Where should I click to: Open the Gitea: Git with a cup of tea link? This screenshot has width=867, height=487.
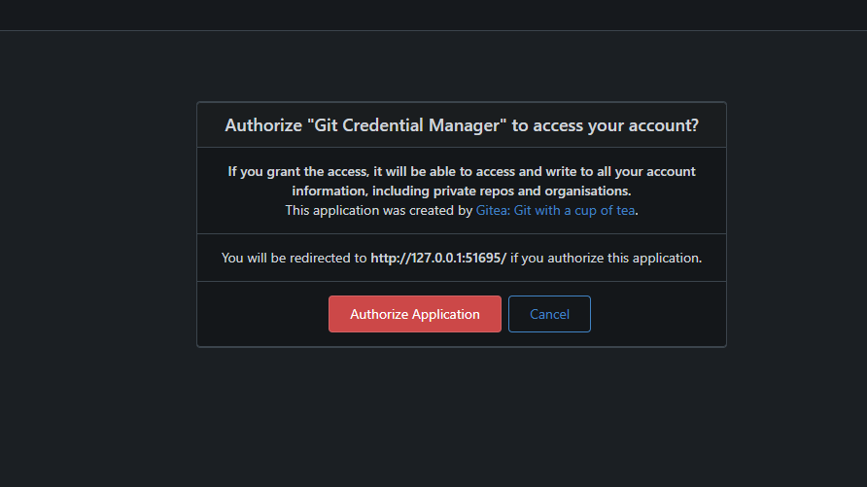[x=556, y=210]
